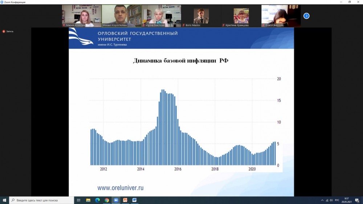Launch Google Chrome from the taskbar

107,200
